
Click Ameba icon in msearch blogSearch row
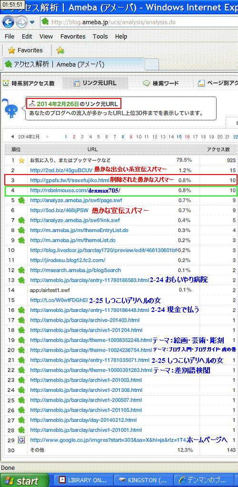21,270
